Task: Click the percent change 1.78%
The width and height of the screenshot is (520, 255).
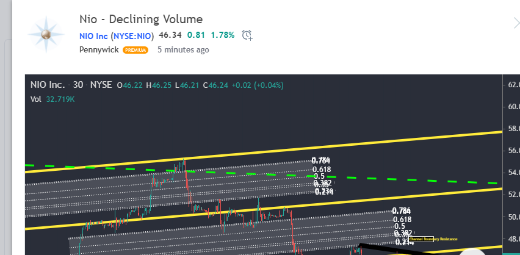Action: 223,35
